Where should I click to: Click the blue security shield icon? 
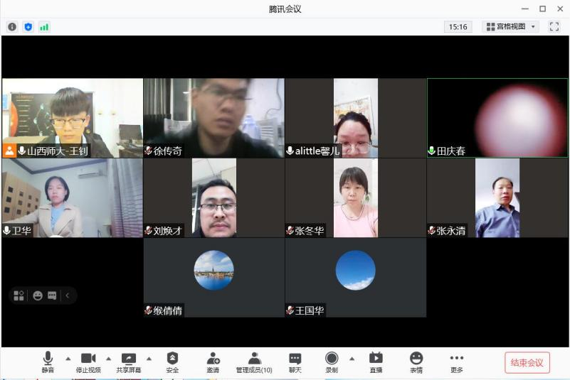(28, 27)
